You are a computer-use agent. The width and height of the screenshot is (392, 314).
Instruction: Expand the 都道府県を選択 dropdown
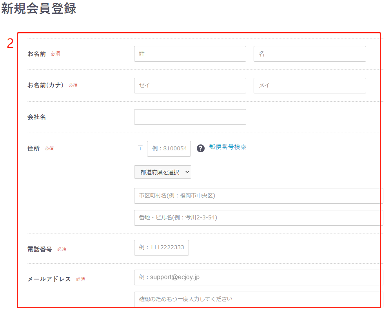162,172
